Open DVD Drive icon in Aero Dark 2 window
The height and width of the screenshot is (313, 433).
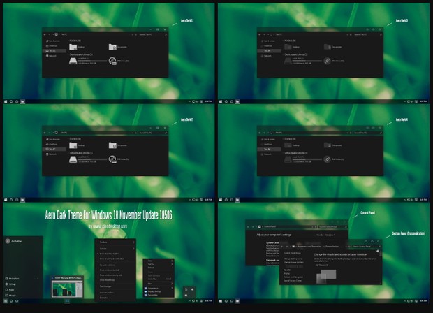tap(112, 159)
